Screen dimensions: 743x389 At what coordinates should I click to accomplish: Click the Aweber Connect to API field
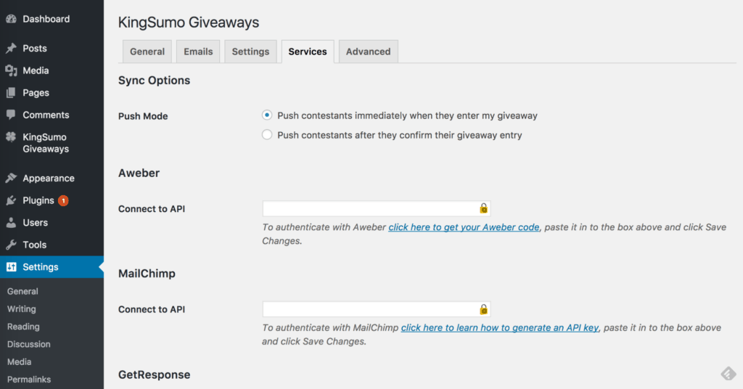[377, 208]
